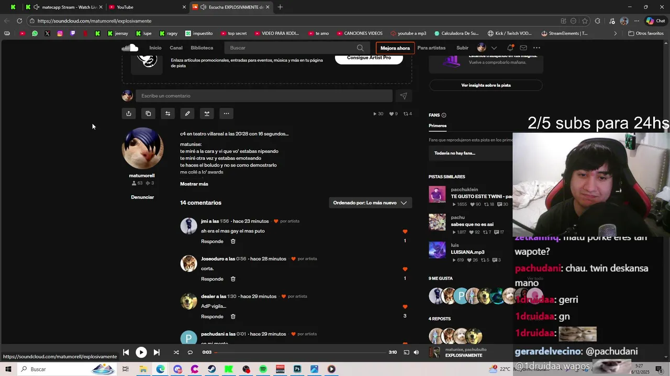This screenshot has width=670, height=376.
Task: Open Spotify from the taskbar
Action: pos(263,369)
